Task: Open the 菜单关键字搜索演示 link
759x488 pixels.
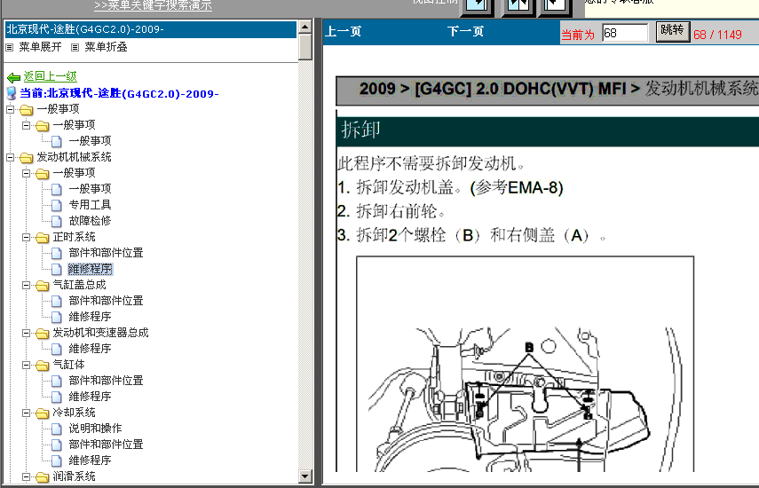Action: 153,5
